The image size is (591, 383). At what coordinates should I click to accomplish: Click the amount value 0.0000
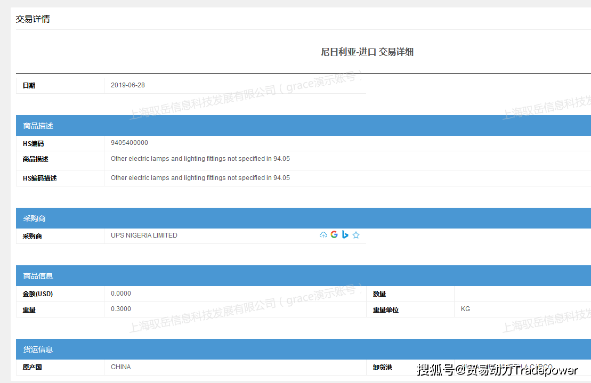coord(121,294)
